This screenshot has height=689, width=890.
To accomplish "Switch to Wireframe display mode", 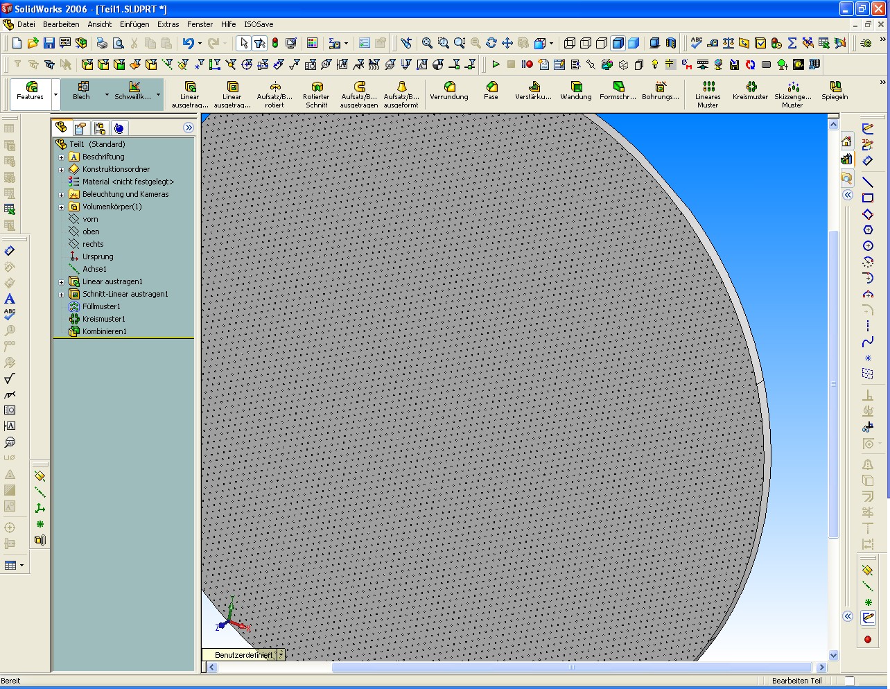I will coord(570,43).
